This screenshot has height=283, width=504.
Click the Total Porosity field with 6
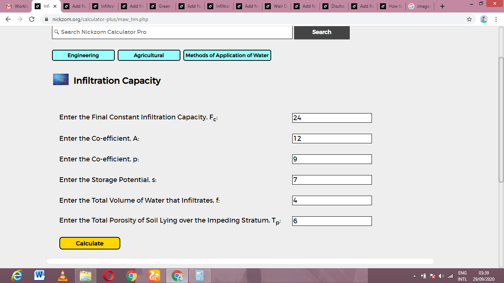tap(332, 221)
